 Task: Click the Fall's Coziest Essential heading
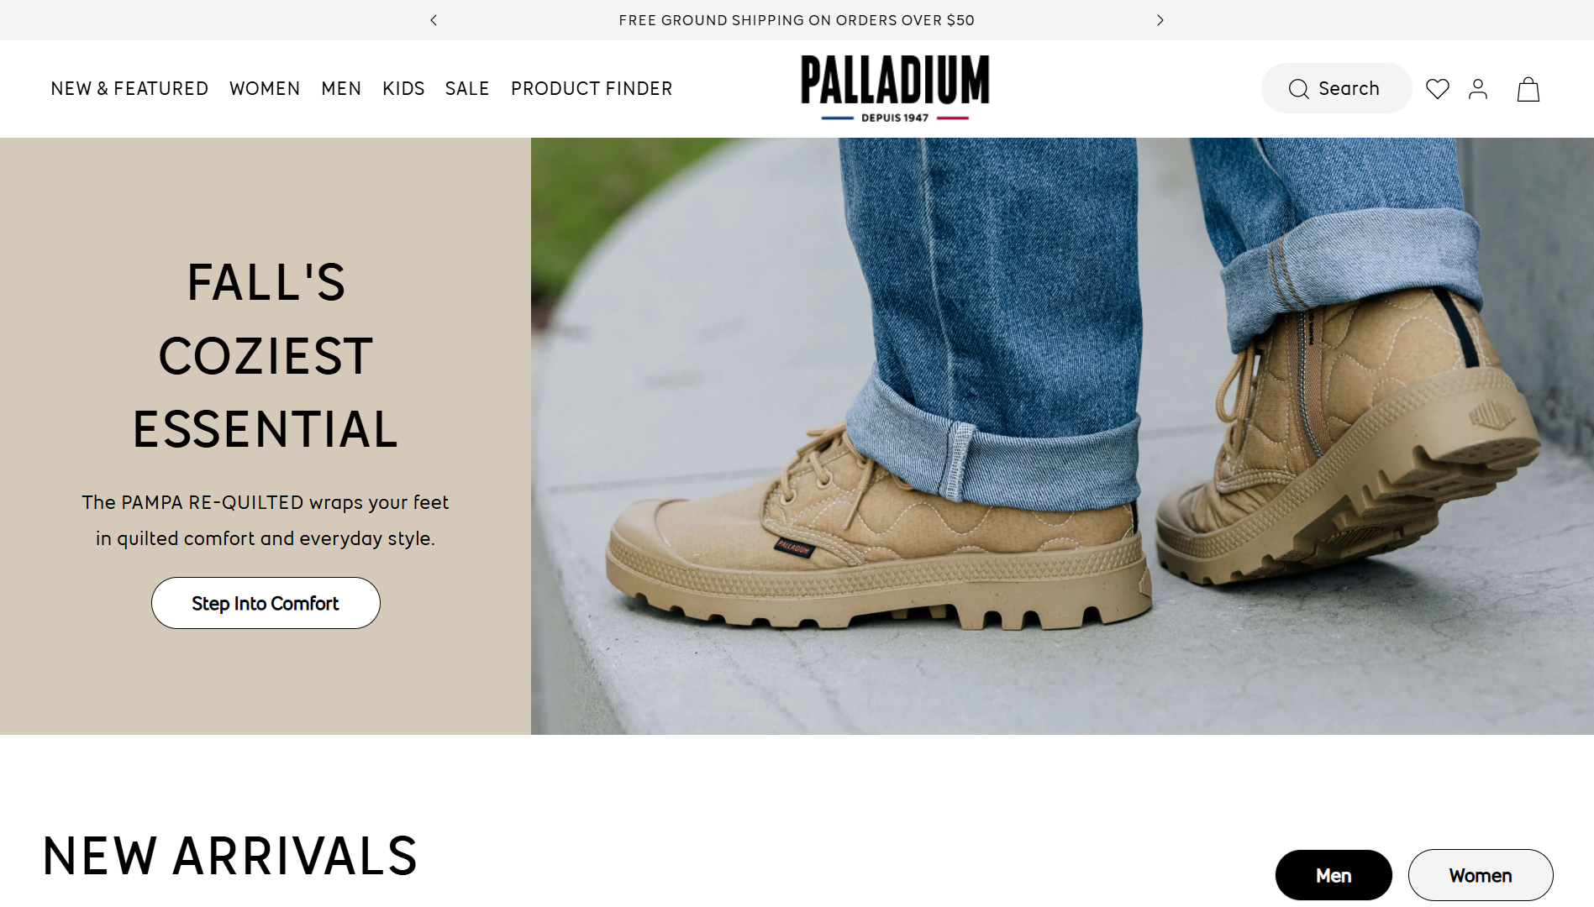tap(266, 355)
